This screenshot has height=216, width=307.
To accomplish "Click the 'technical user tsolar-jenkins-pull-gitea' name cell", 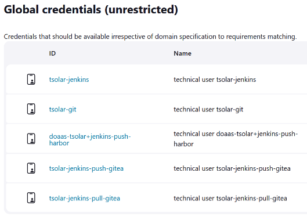I will click(x=230, y=198).
